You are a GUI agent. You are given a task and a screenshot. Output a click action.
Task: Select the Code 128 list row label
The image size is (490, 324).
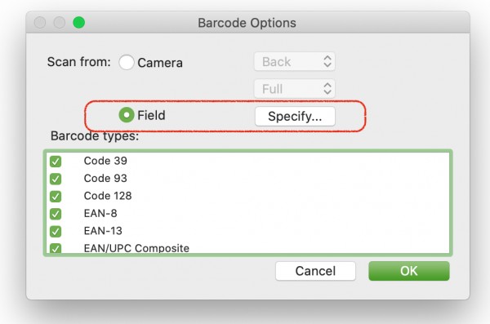pos(108,196)
